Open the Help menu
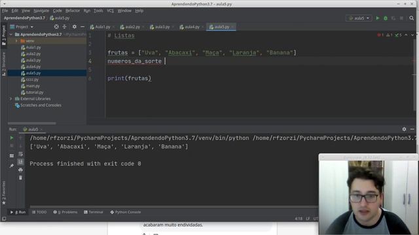Viewport: 419px width, 235px height. tap(139, 10)
